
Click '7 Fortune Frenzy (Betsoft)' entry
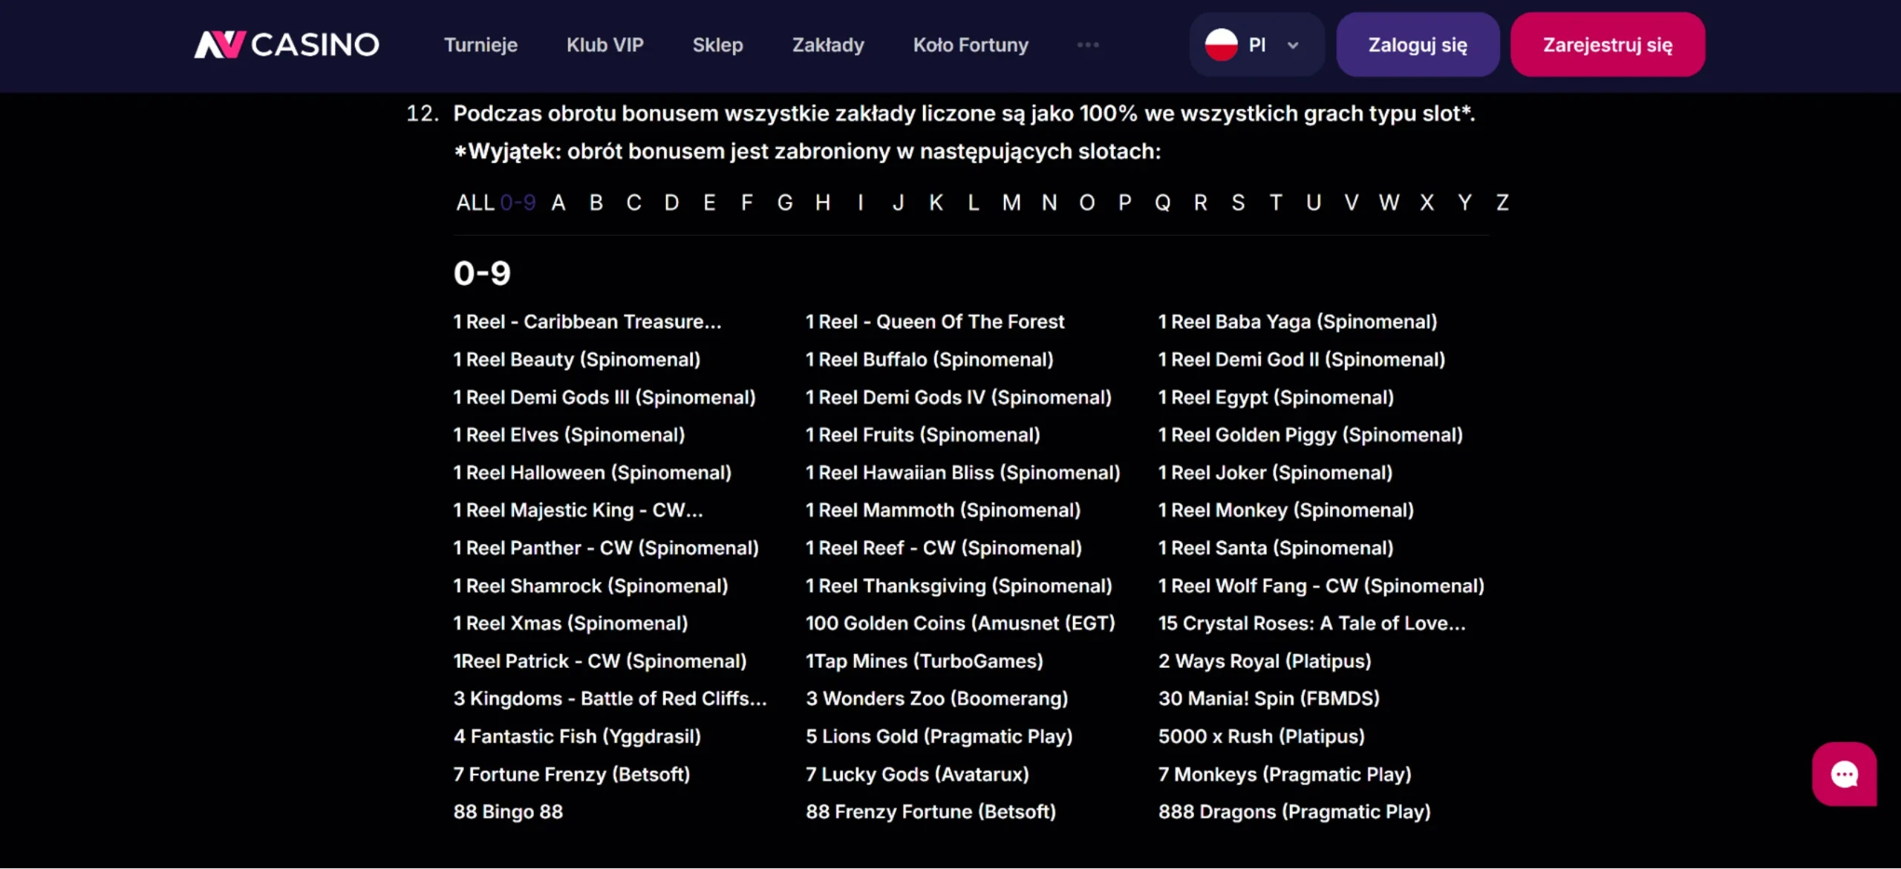(572, 774)
